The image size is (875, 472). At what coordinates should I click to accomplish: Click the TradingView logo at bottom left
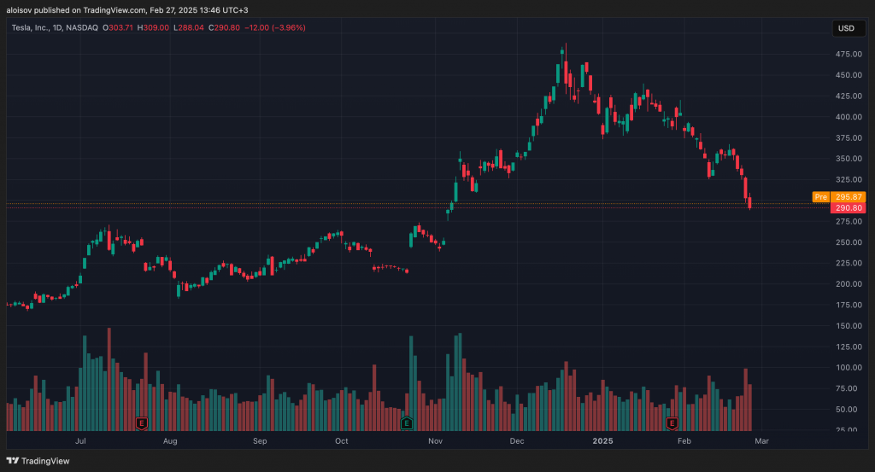pyautogui.click(x=38, y=461)
